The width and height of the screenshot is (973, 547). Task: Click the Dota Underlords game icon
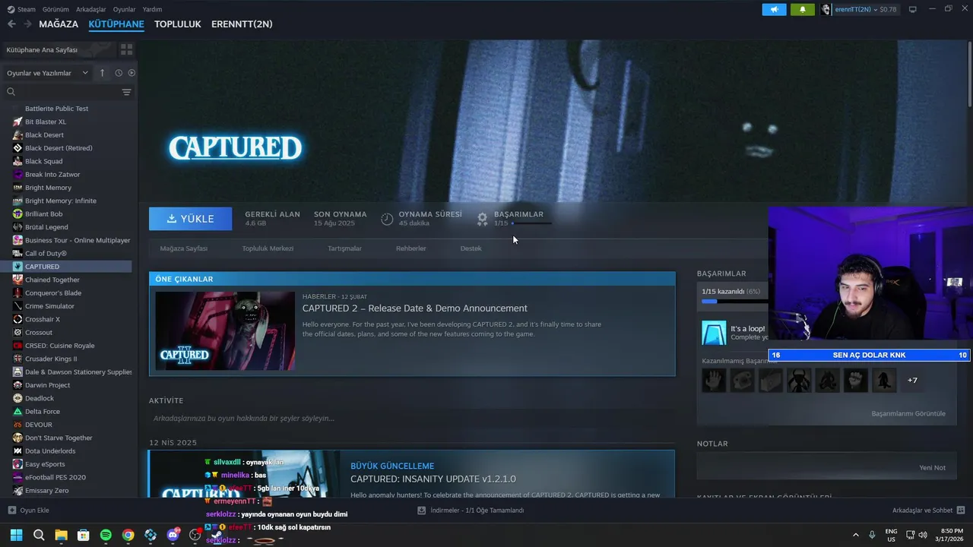(17, 451)
